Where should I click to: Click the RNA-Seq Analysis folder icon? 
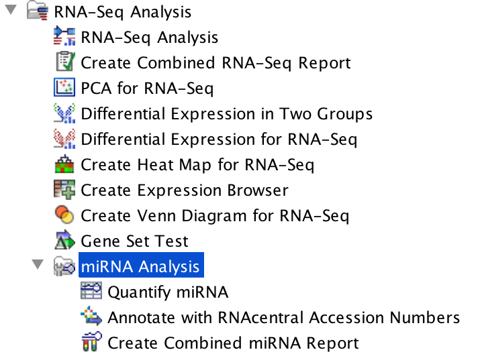tap(38, 11)
